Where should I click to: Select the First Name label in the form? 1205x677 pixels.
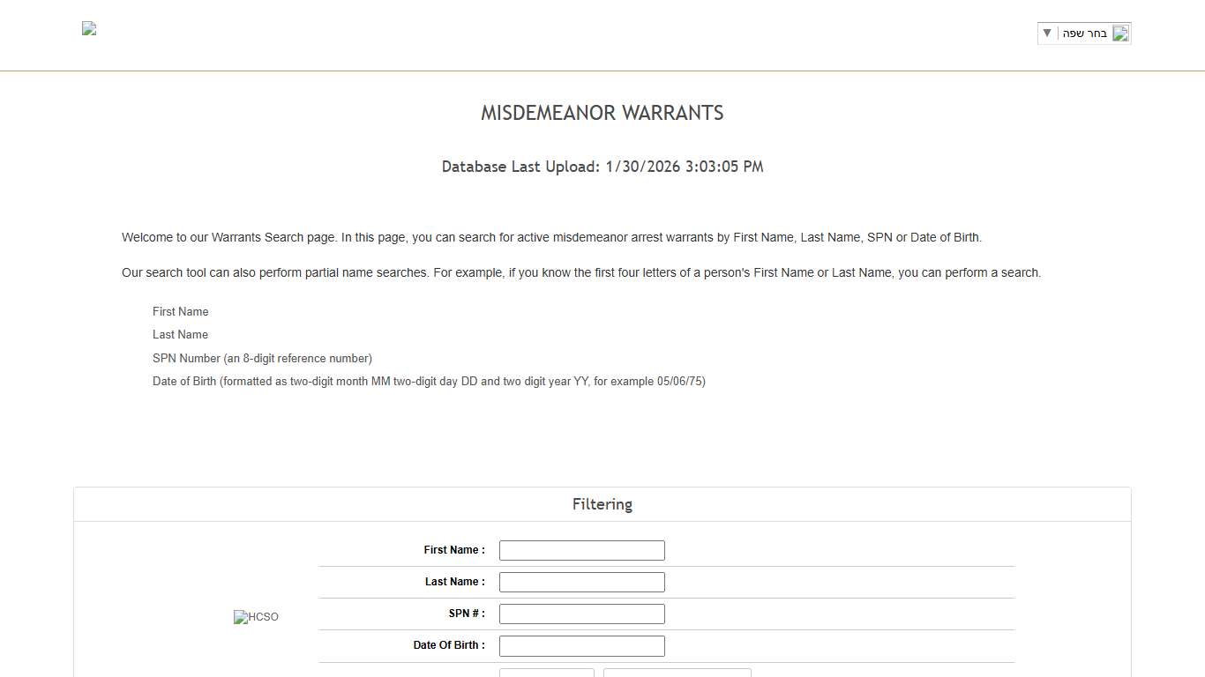pyautogui.click(x=454, y=549)
